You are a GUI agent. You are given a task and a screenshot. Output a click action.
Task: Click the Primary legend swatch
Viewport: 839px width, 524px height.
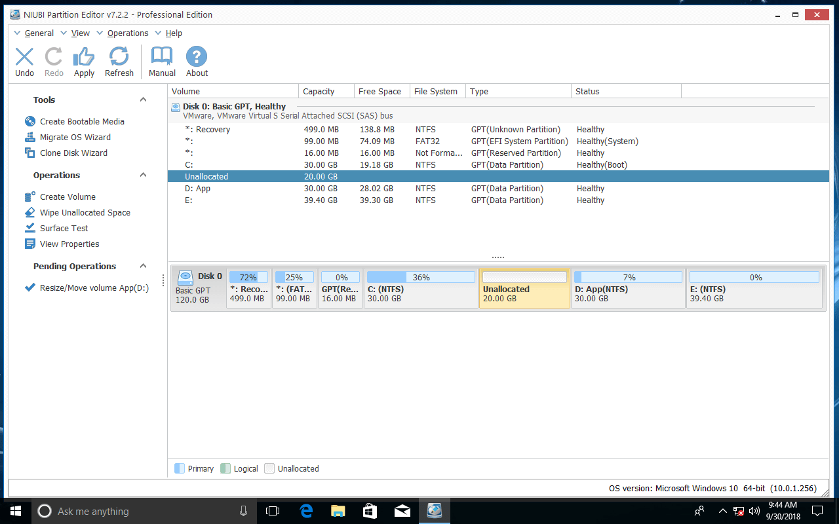[180, 468]
